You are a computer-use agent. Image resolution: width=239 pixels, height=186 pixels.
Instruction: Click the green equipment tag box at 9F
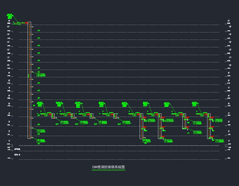pos(41,75)
